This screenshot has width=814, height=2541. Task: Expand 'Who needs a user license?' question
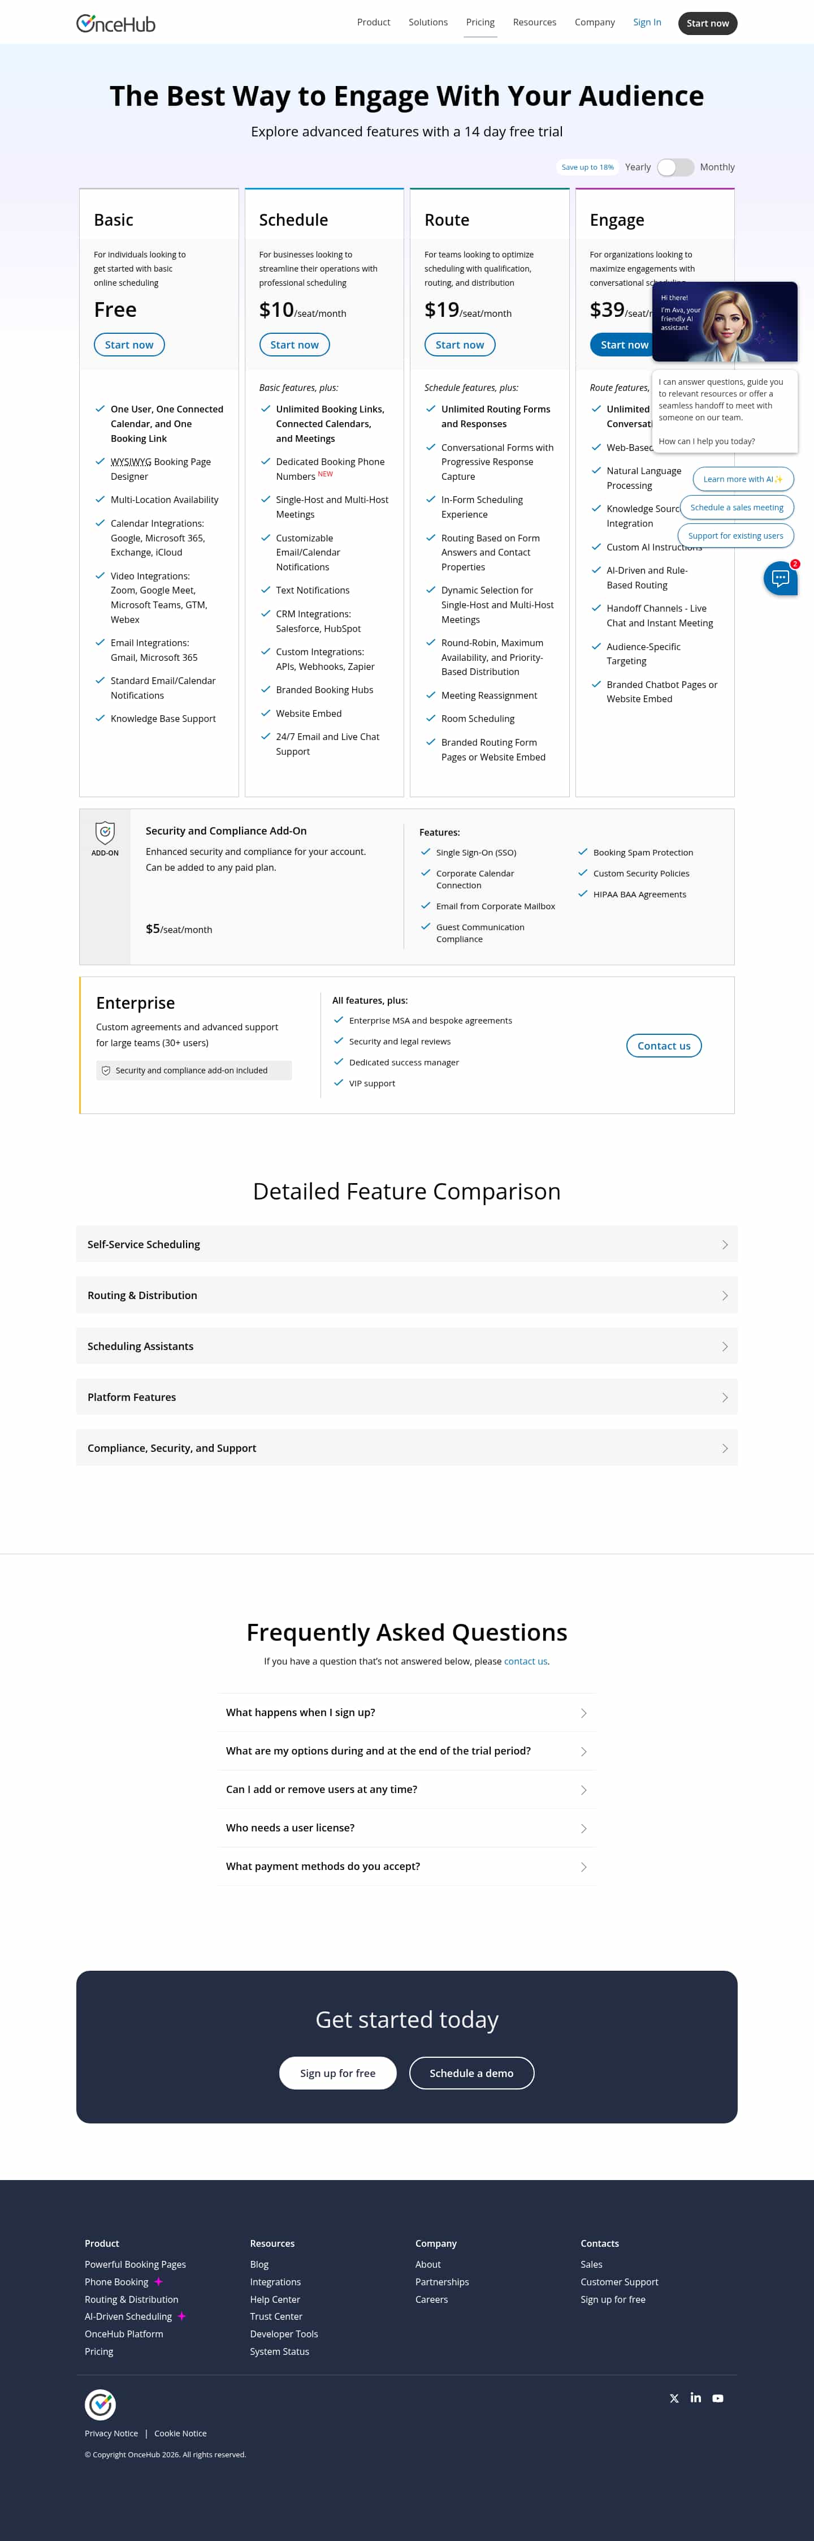[406, 1828]
